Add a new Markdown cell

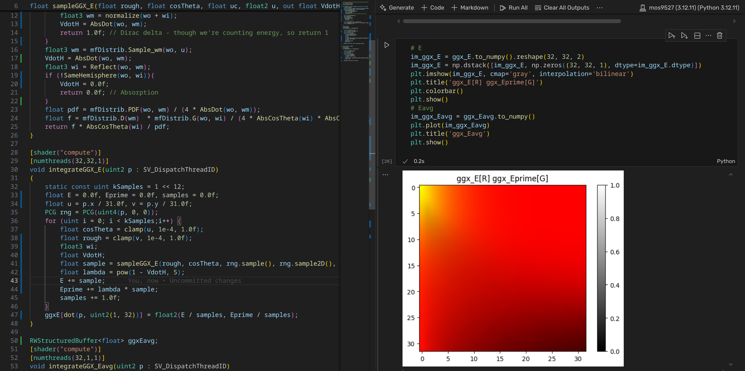click(470, 8)
